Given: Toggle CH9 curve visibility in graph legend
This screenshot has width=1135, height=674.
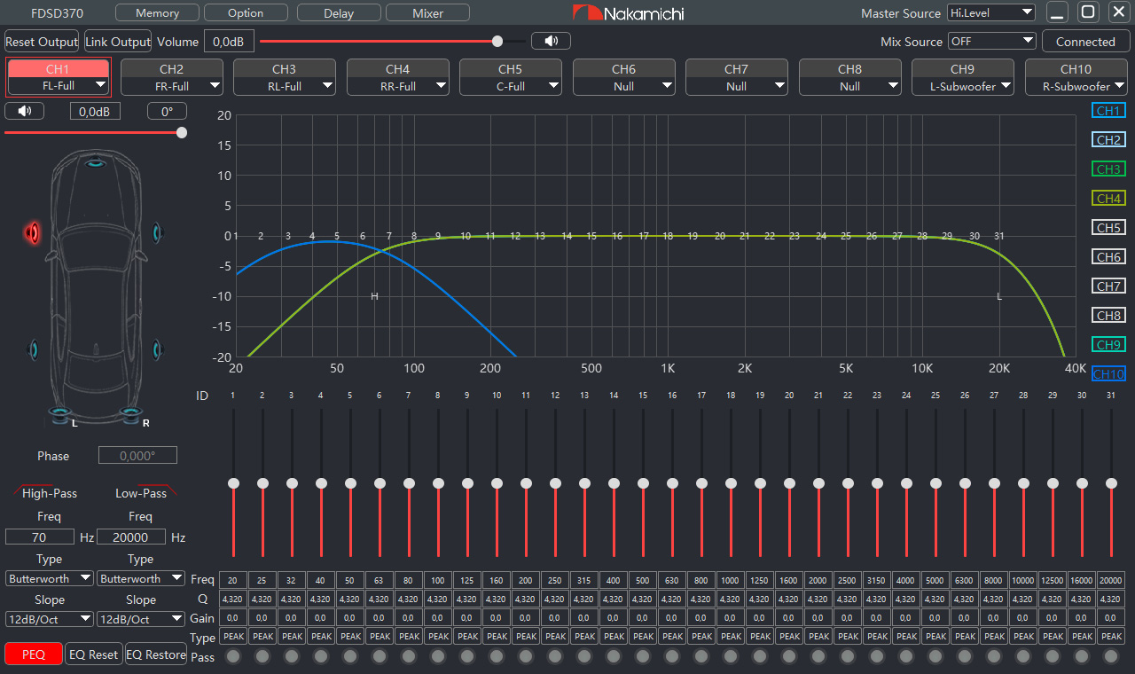Looking at the screenshot, I should pos(1108,345).
